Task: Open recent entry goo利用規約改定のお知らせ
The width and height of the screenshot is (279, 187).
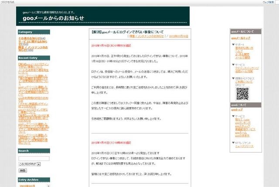Action: click(33, 99)
